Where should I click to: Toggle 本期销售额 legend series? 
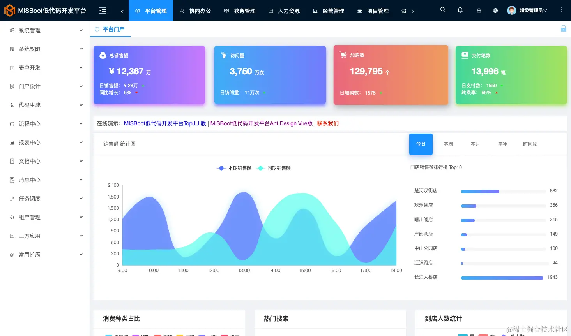click(x=234, y=168)
